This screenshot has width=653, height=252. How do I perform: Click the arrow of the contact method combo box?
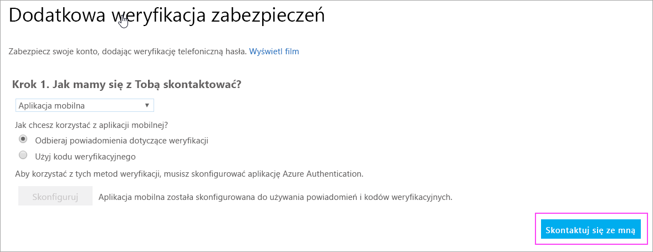147,105
